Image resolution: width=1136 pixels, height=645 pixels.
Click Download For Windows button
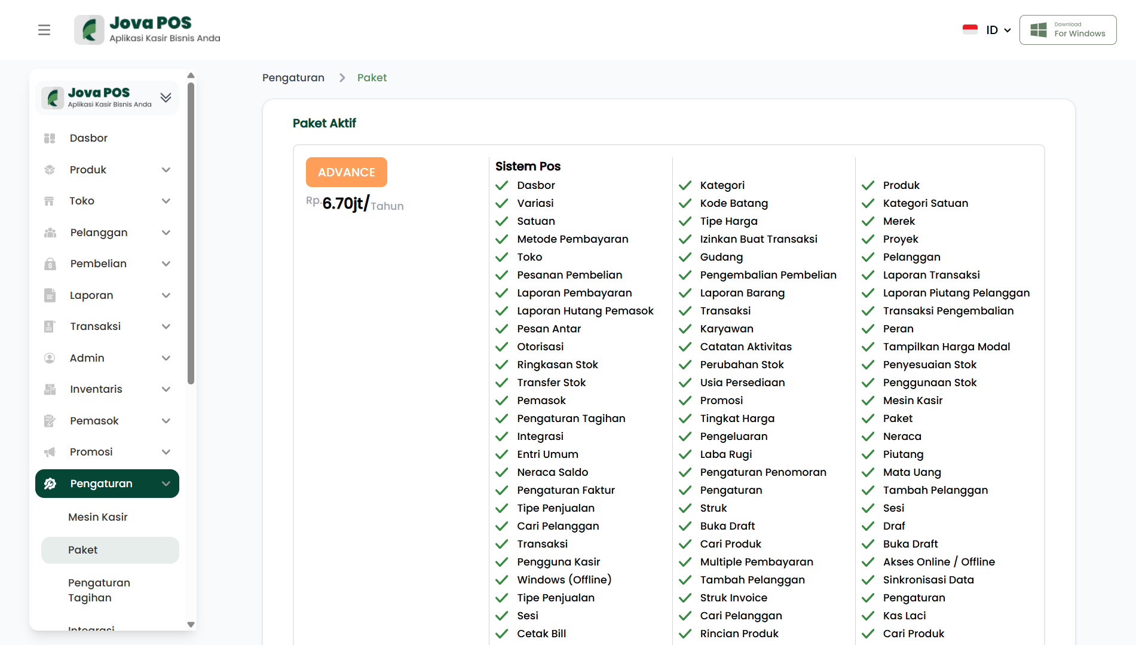pyautogui.click(x=1068, y=30)
